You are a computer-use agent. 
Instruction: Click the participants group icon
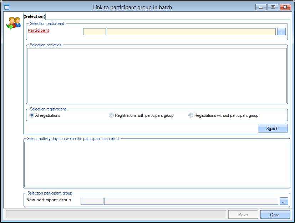(x=14, y=23)
